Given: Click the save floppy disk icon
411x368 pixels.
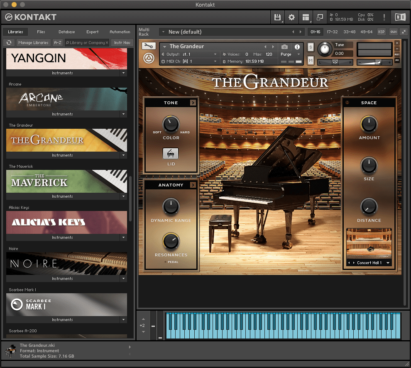Looking at the screenshot, I should pyautogui.click(x=278, y=17).
